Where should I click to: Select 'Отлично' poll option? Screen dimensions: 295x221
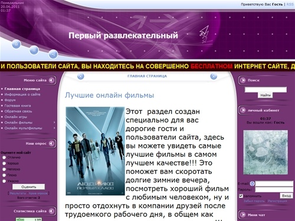tap(4, 157)
